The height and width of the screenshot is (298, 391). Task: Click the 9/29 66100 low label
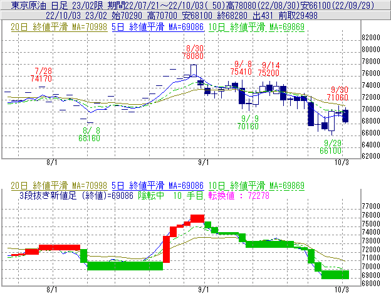coord(331,147)
